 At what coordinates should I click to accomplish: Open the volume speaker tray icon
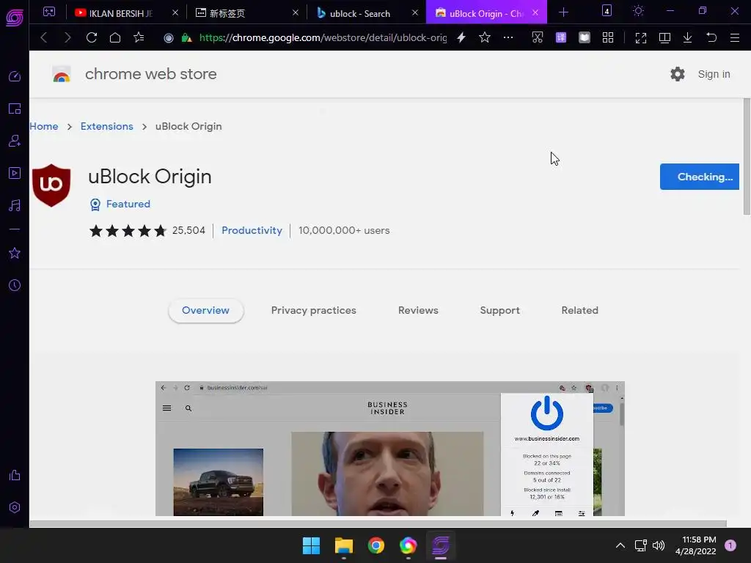(x=659, y=545)
